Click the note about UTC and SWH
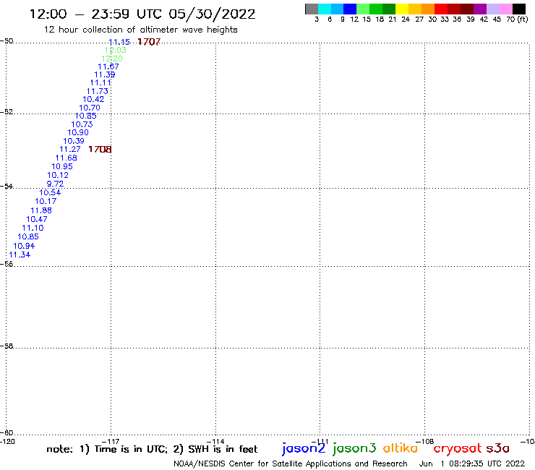 point(152,449)
